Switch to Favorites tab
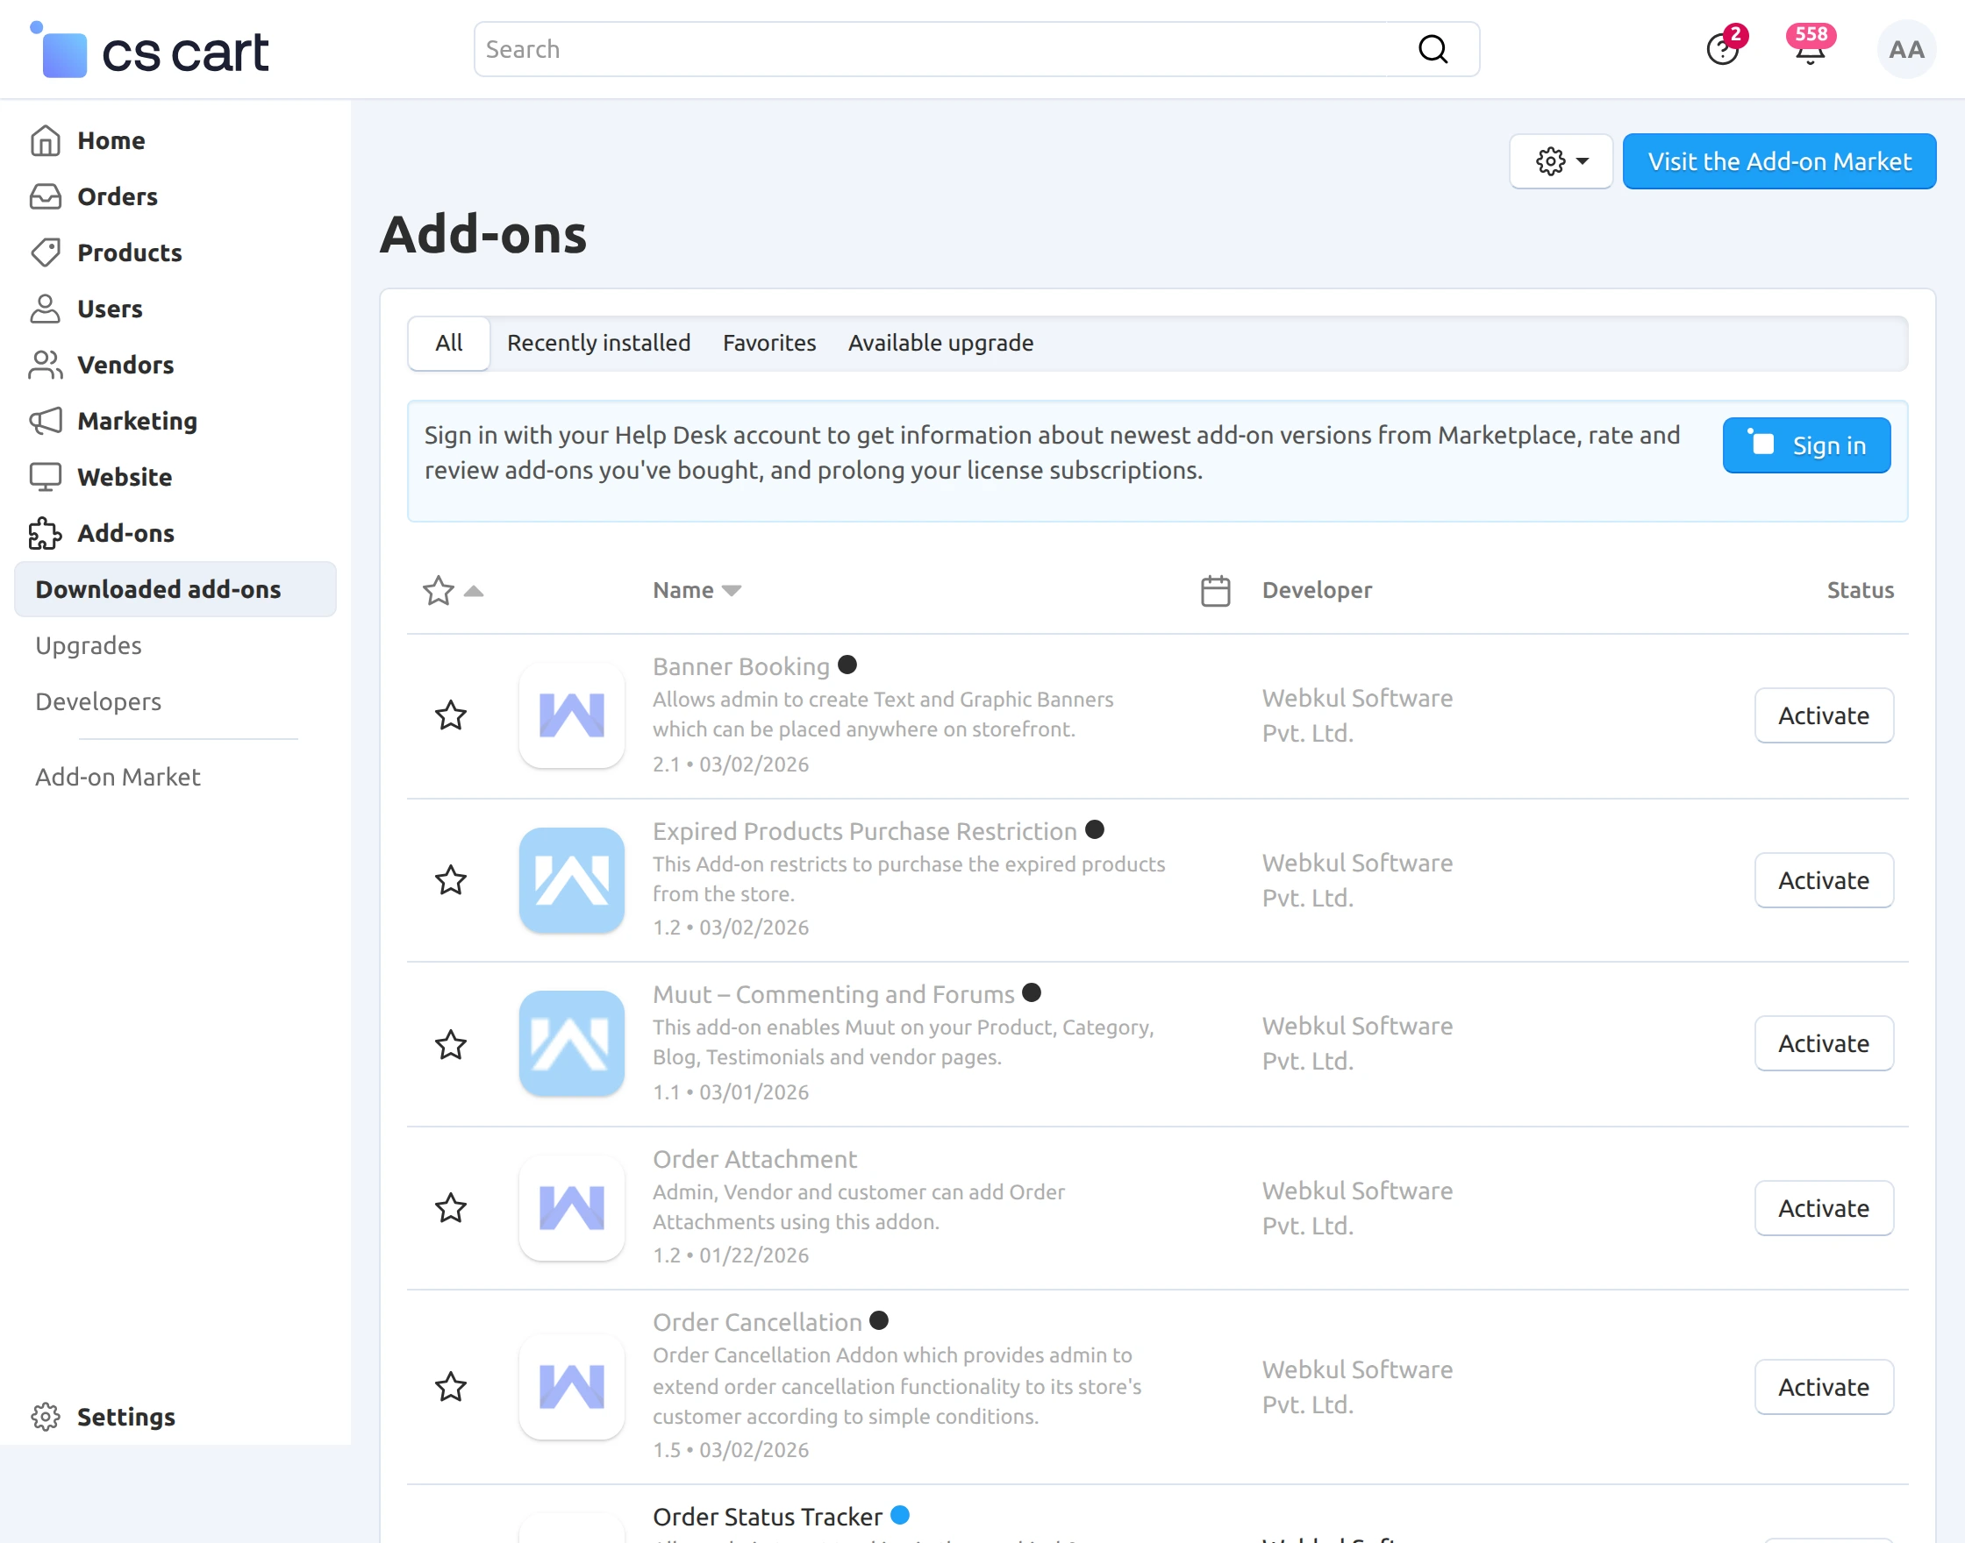Viewport: 1965px width, 1543px height. (x=769, y=344)
